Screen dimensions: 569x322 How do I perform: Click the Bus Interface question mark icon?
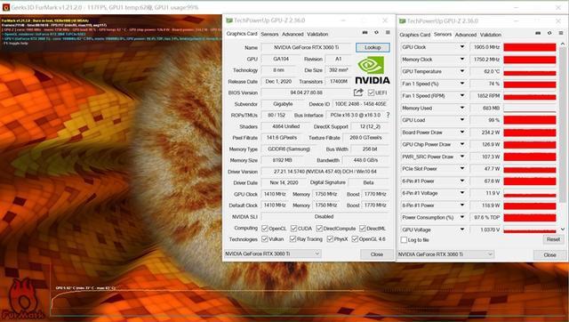388,115
